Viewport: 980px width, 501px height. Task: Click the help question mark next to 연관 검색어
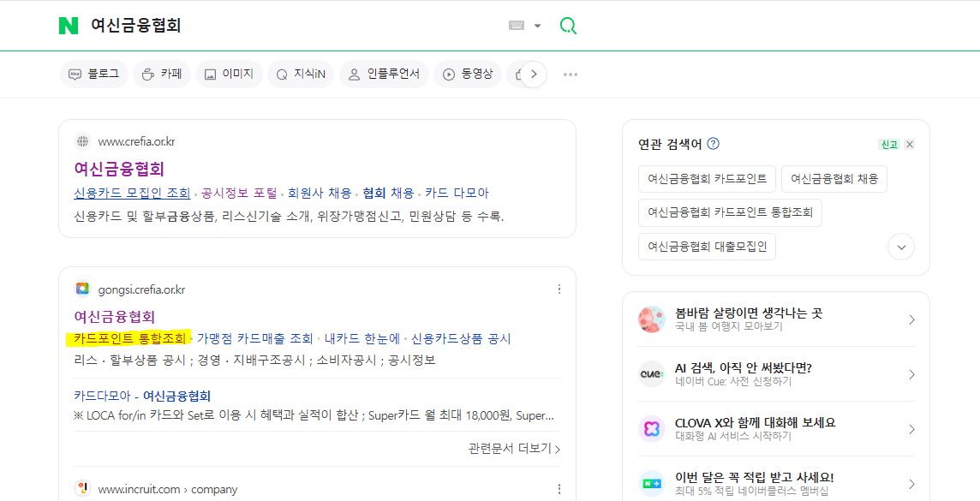pos(713,144)
